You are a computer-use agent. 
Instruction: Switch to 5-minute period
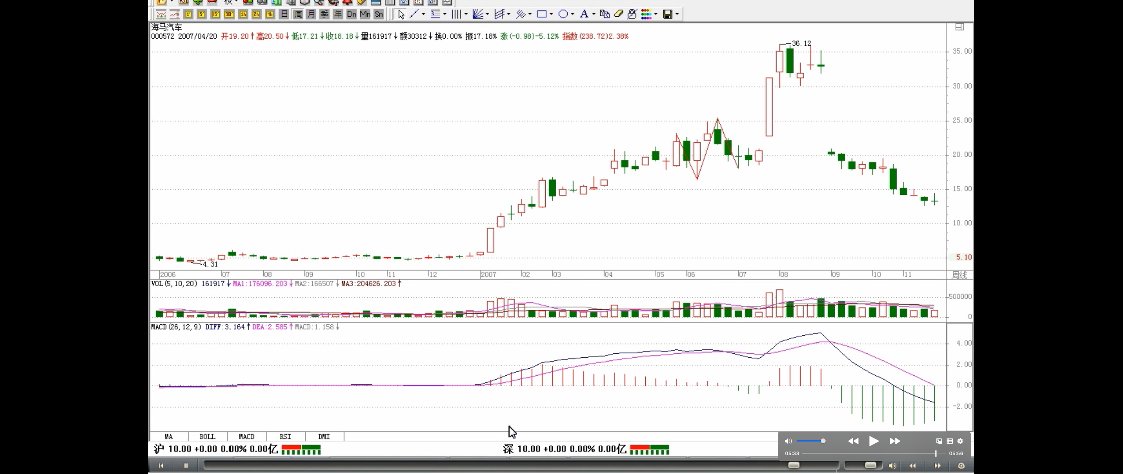tap(202, 14)
